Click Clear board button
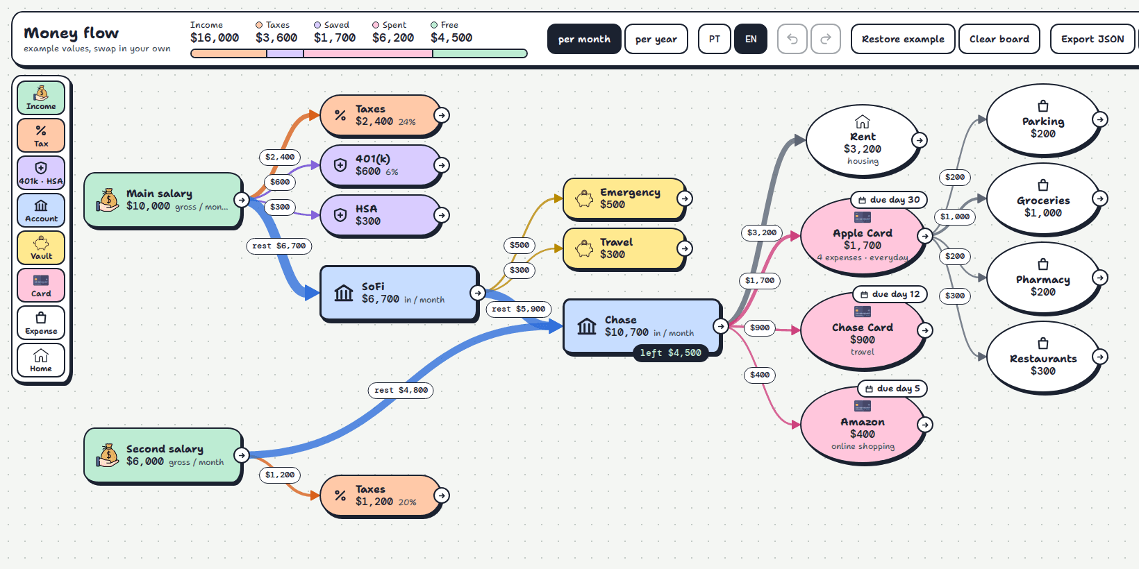 coord(999,39)
